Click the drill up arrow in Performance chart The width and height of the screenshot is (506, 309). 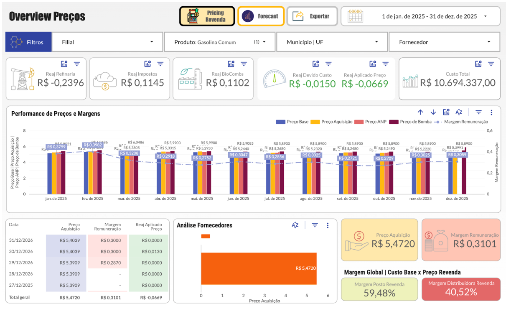[x=420, y=112]
